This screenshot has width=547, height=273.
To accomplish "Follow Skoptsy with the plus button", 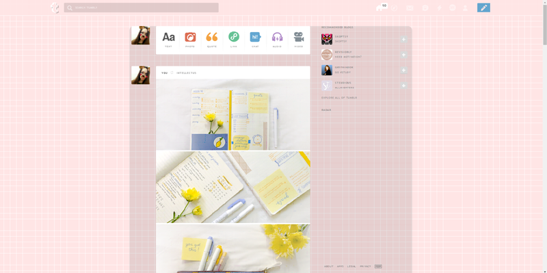I will tap(403, 40).
